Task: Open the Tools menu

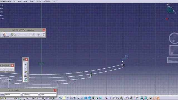Action: (39, 1)
